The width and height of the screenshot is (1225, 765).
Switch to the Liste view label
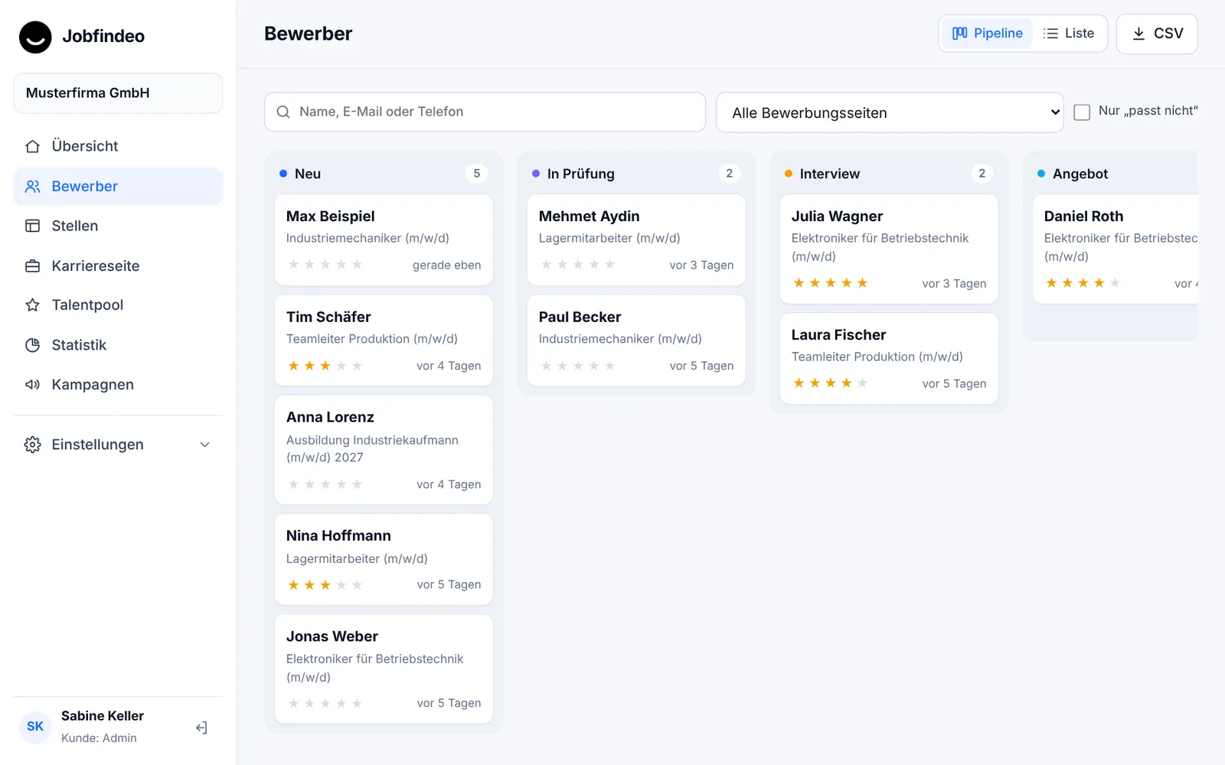coord(1080,34)
